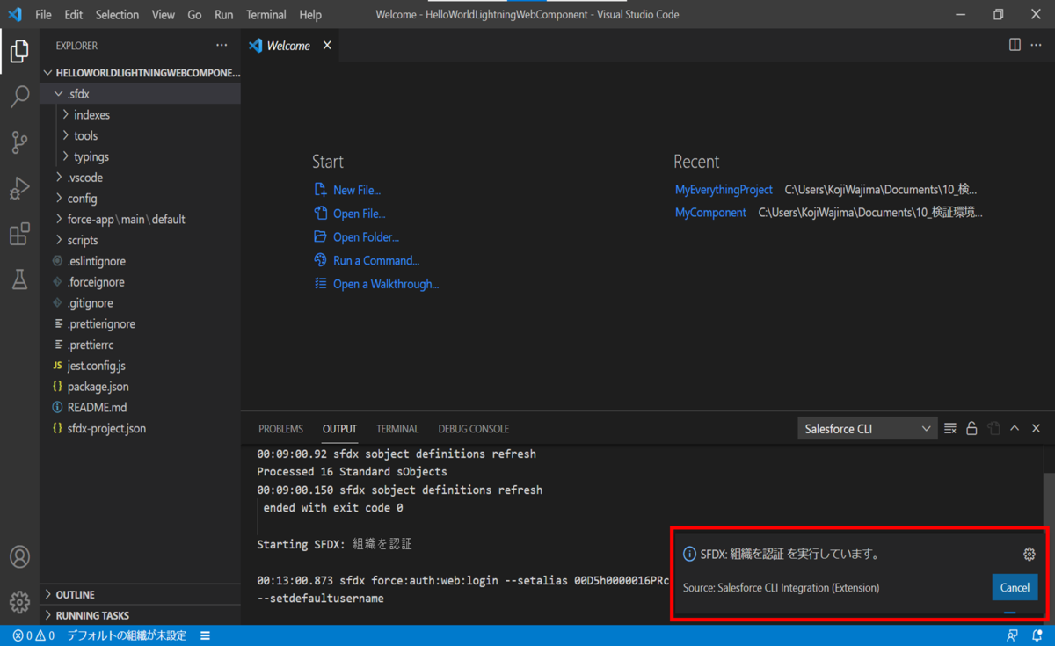Open the notifications bell in status bar
Screen dimensions: 1055x646
[x=1037, y=635]
